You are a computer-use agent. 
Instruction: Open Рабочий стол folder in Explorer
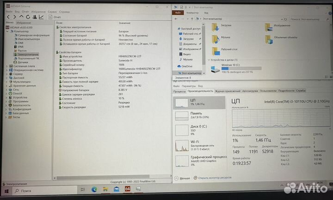(x=224, y=51)
